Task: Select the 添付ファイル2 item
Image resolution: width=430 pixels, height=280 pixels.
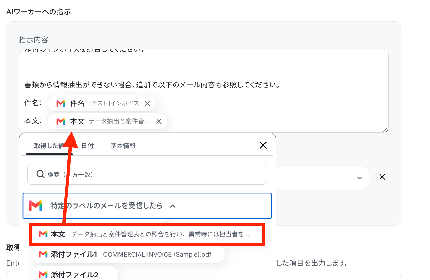Action: tap(75, 275)
